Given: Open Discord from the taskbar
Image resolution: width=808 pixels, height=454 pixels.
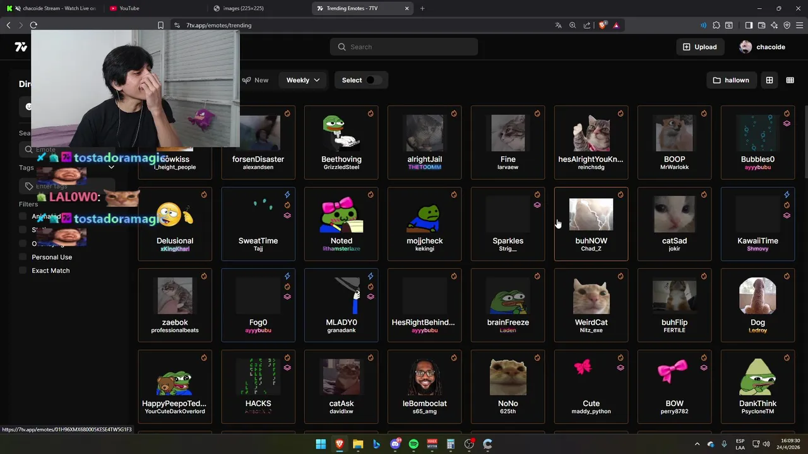Looking at the screenshot, I should [x=395, y=444].
